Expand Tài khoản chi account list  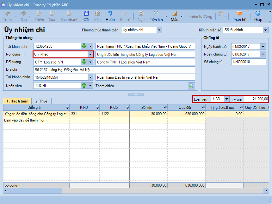(x=90, y=46)
